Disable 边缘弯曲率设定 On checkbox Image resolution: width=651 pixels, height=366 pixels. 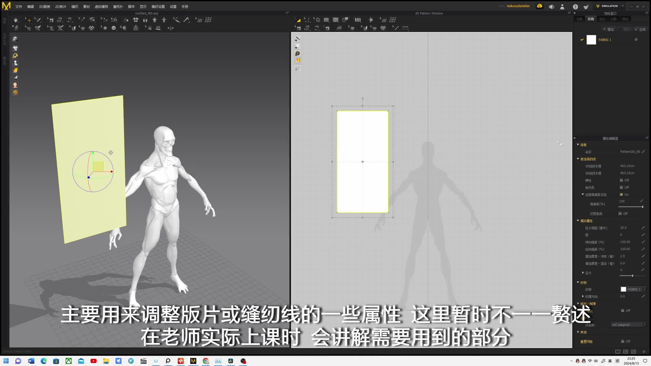tap(621, 195)
